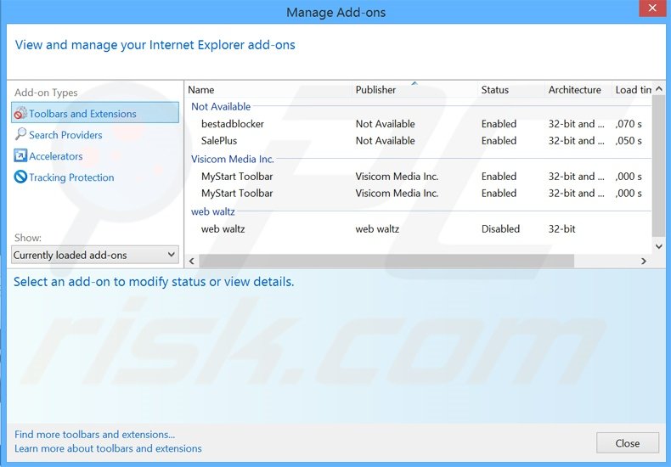Click Enabled status of SalePlus
671x467 pixels.
coord(499,141)
